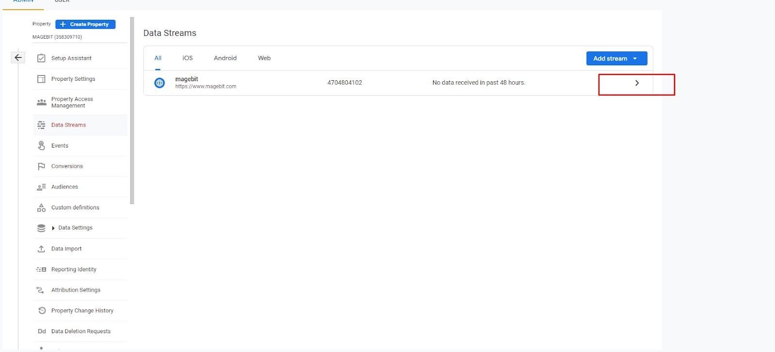
Task: Click the https://www.magebit.com stream URL
Action: point(206,87)
